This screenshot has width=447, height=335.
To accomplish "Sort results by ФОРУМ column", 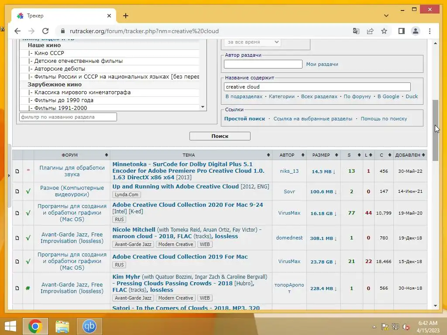I will point(72,155).
